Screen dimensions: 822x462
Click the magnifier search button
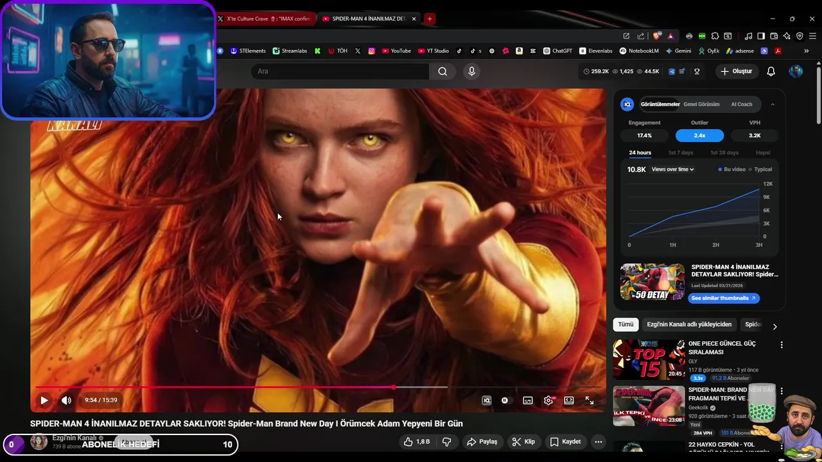coord(442,71)
